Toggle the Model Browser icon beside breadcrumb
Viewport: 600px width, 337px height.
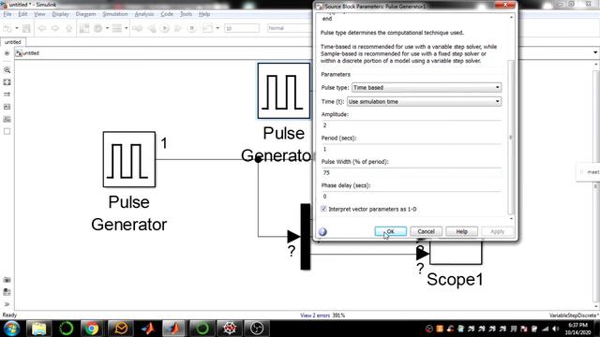[7, 53]
